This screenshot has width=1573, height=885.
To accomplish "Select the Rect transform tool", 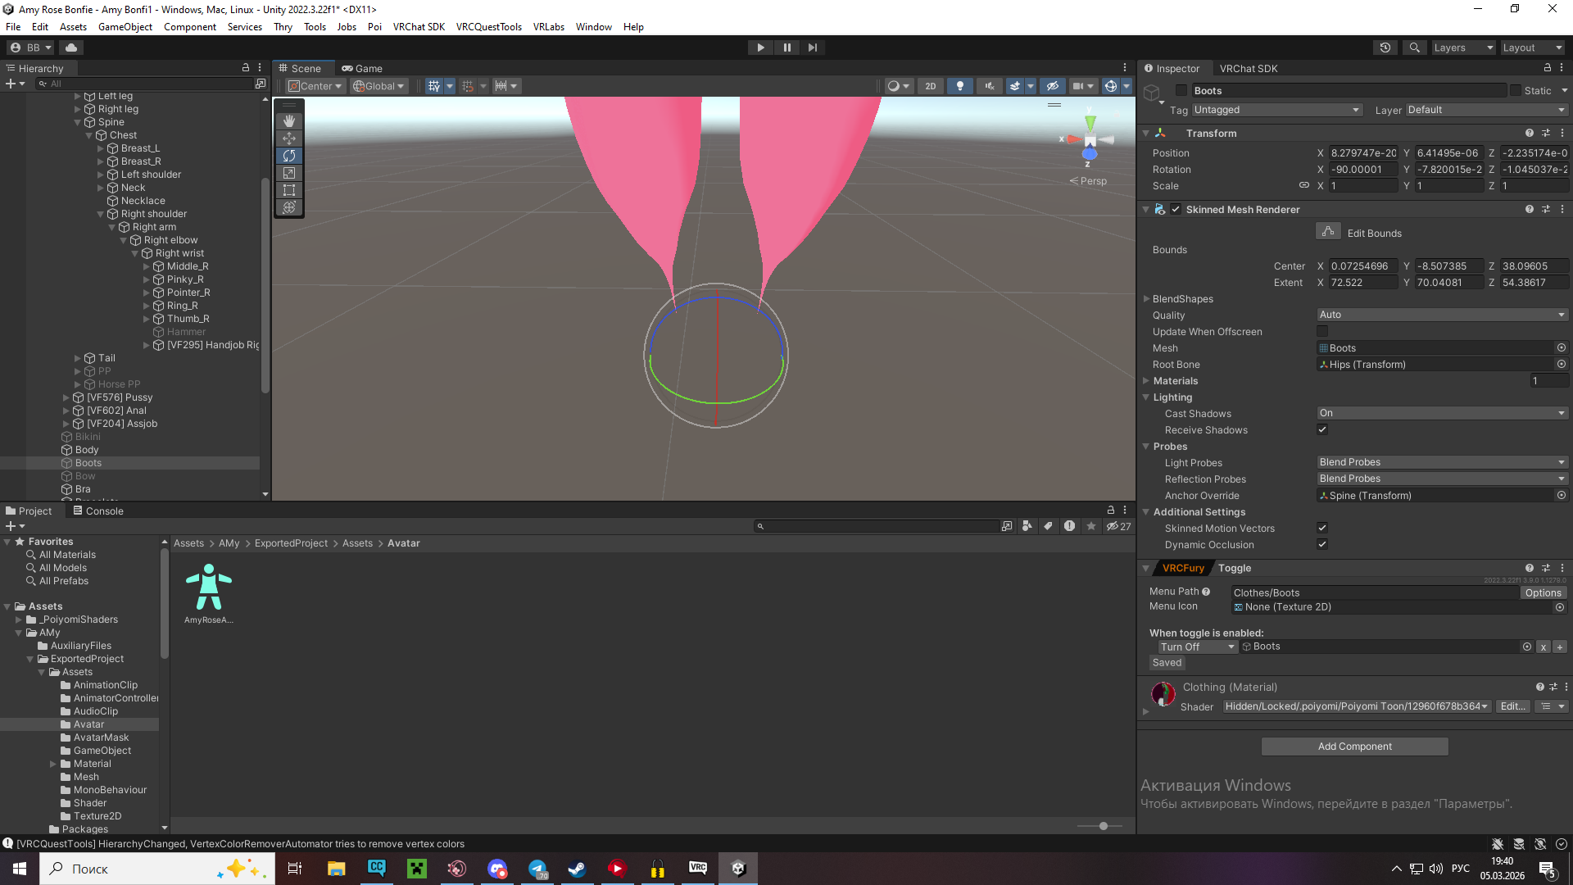I will [289, 190].
